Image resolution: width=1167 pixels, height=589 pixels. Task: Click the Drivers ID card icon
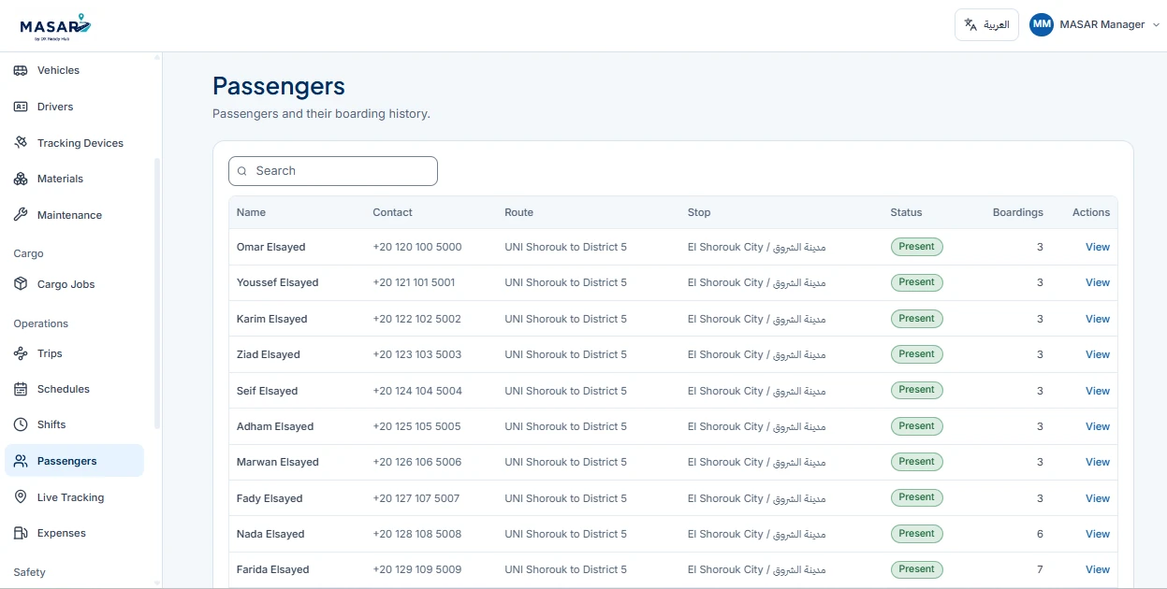pos(21,107)
